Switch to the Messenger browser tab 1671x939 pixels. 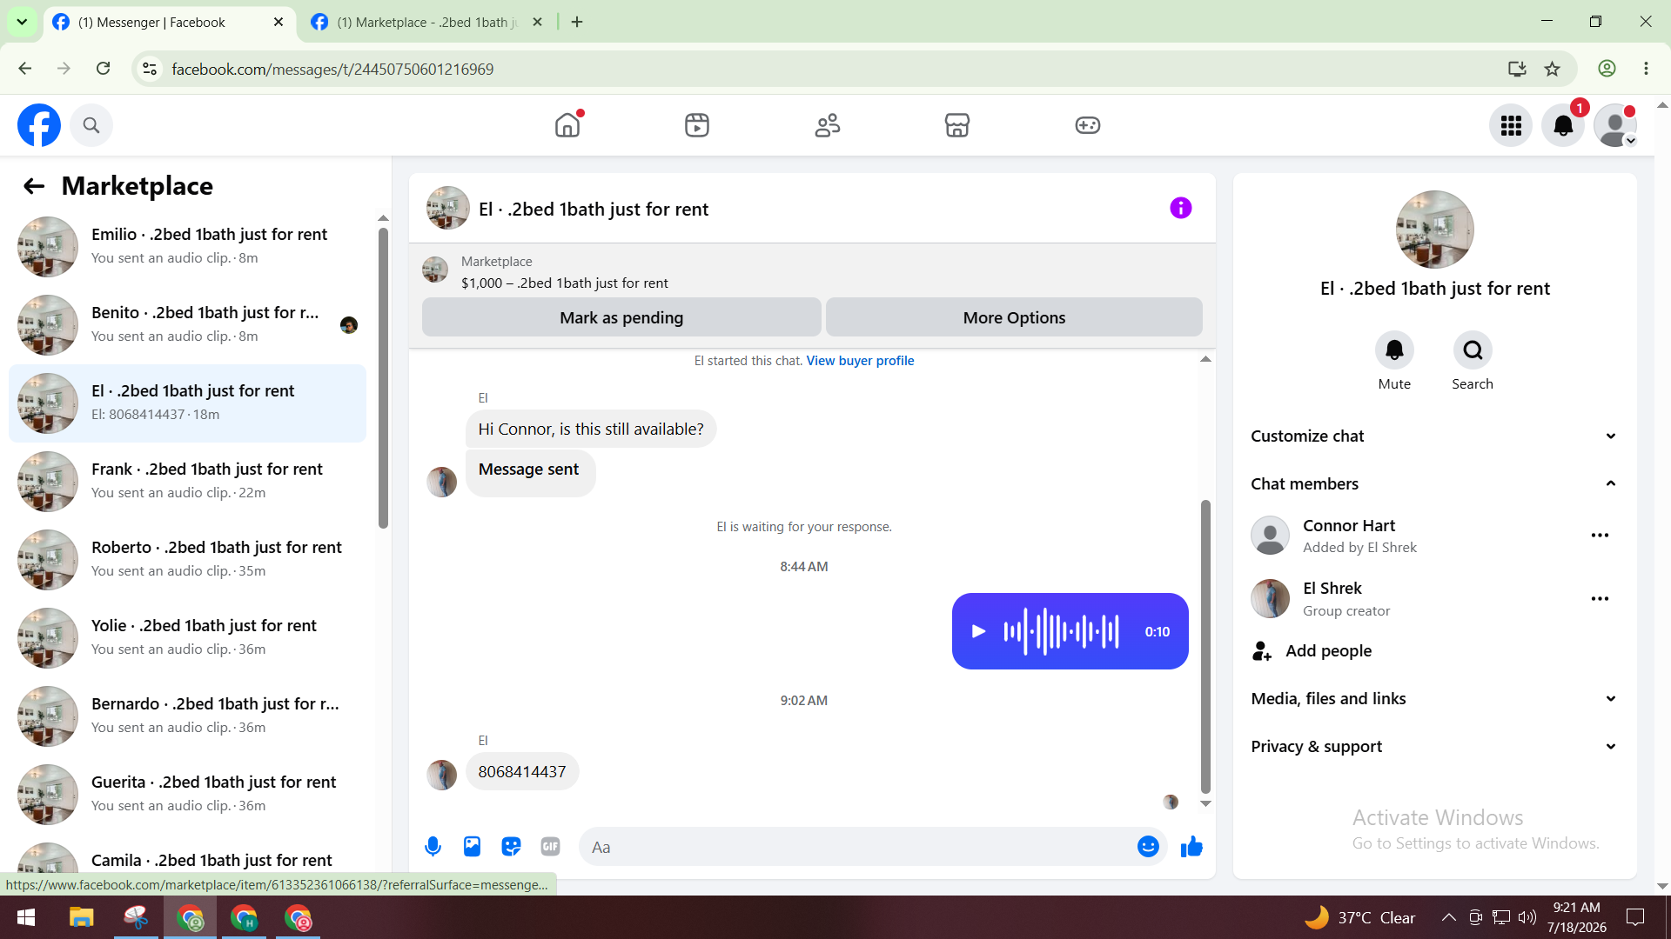click(x=167, y=23)
